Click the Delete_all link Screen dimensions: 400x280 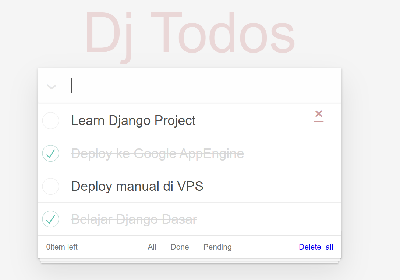[316, 247]
